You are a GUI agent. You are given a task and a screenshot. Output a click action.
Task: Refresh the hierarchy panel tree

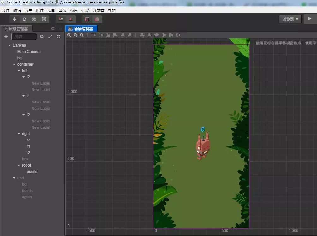coord(58,37)
